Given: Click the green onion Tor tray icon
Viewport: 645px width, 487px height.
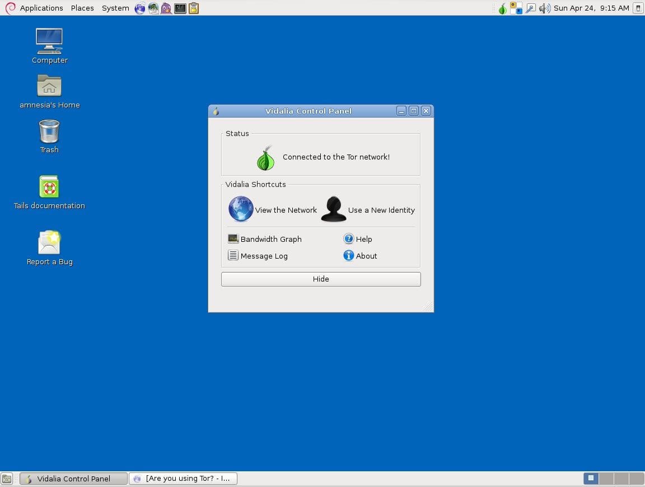Looking at the screenshot, I should pos(502,8).
